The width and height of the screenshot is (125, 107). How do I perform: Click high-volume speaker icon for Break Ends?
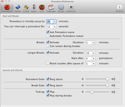click(x=113, y=85)
